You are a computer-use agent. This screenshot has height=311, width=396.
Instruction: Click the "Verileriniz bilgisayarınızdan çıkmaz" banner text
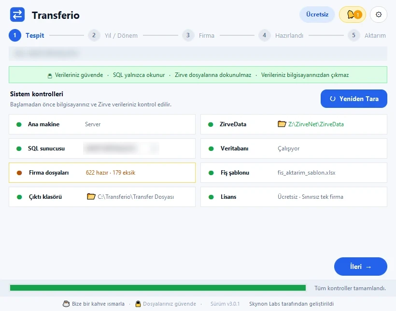pos(305,75)
